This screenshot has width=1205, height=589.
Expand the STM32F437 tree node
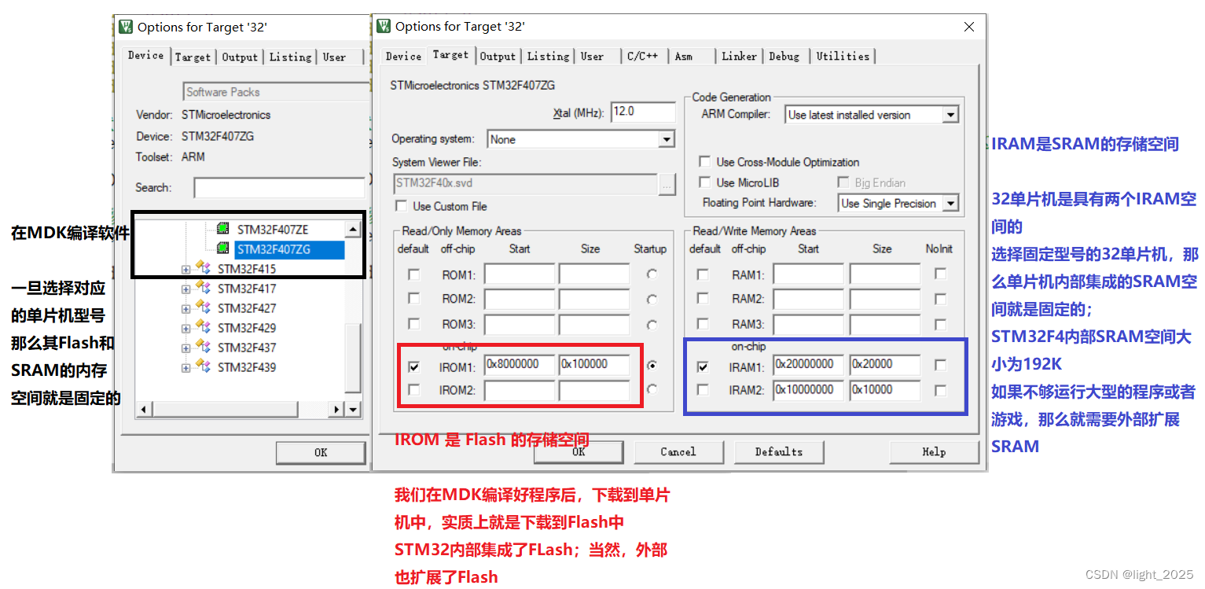coord(186,348)
